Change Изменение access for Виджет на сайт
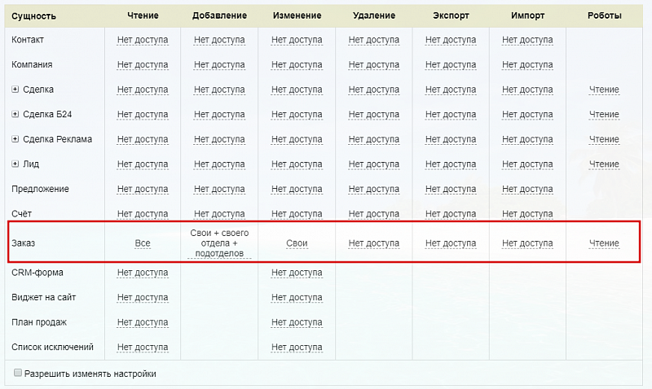The width and height of the screenshot is (652, 389). (297, 298)
